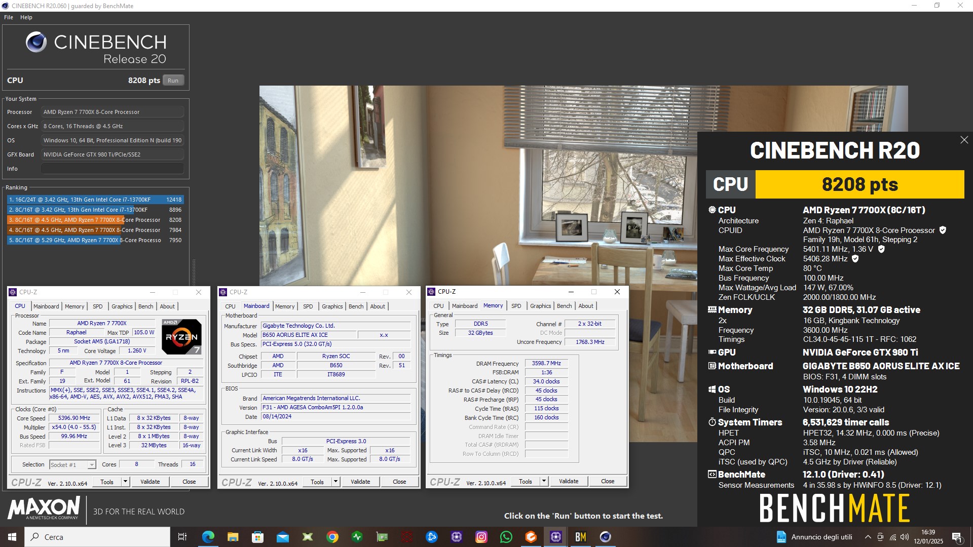Open the File menu in Cinebench
973x547 pixels.
point(9,17)
